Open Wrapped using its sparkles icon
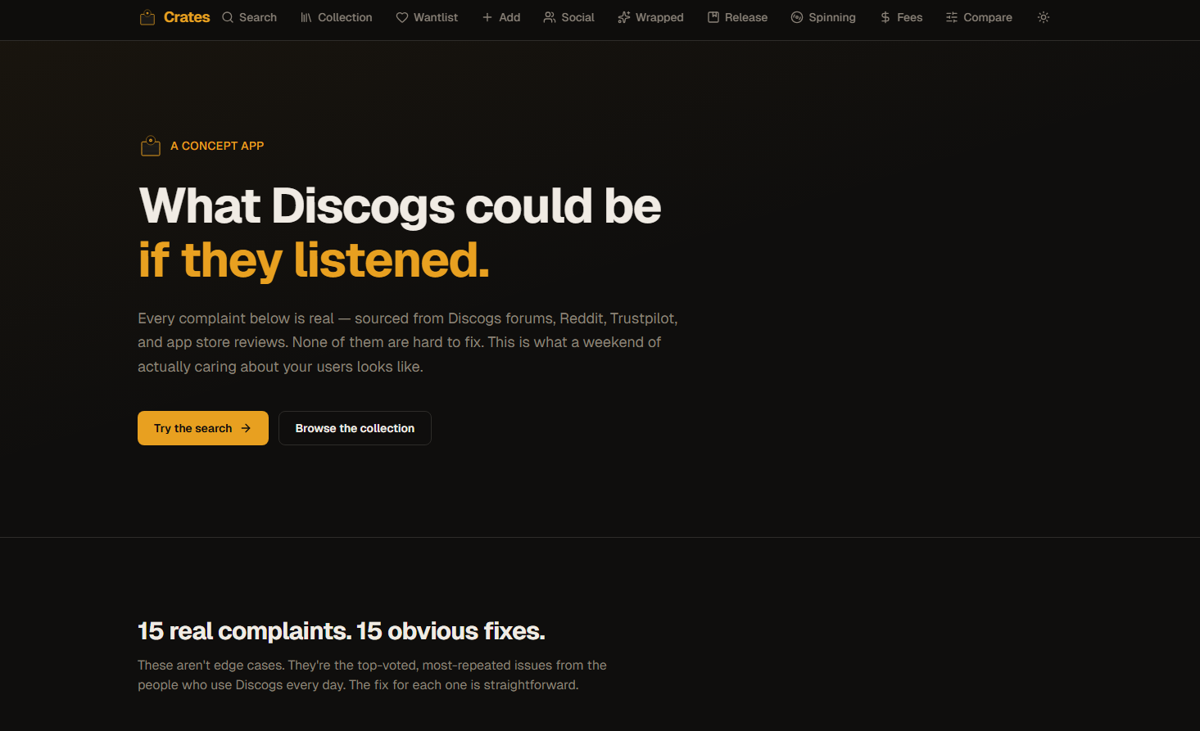The image size is (1200, 731). click(x=624, y=17)
